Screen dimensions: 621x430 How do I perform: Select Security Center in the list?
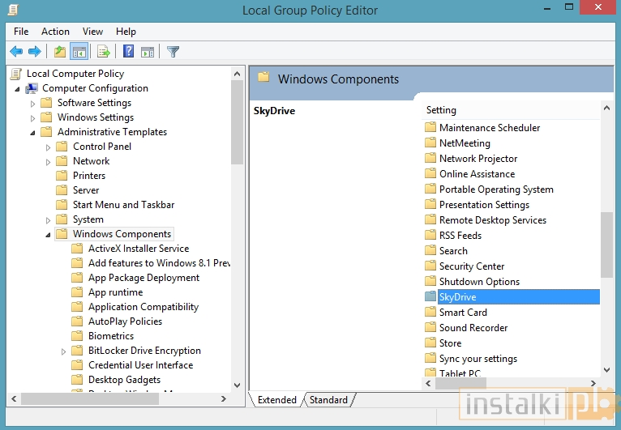[x=472, y=266]
